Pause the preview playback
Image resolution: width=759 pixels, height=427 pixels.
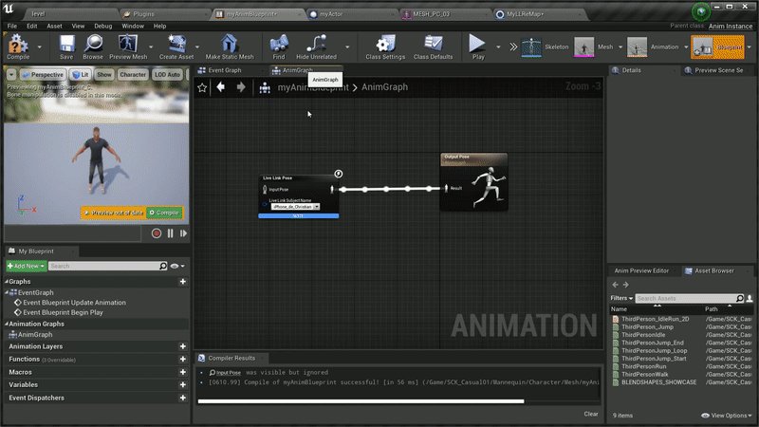(171, 233)
